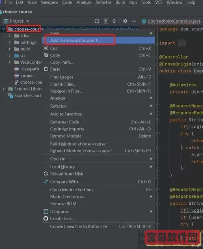The height and width of the screenshot is (249, 203).
Task: Select Reformat Code
Action: pos(98,122)
